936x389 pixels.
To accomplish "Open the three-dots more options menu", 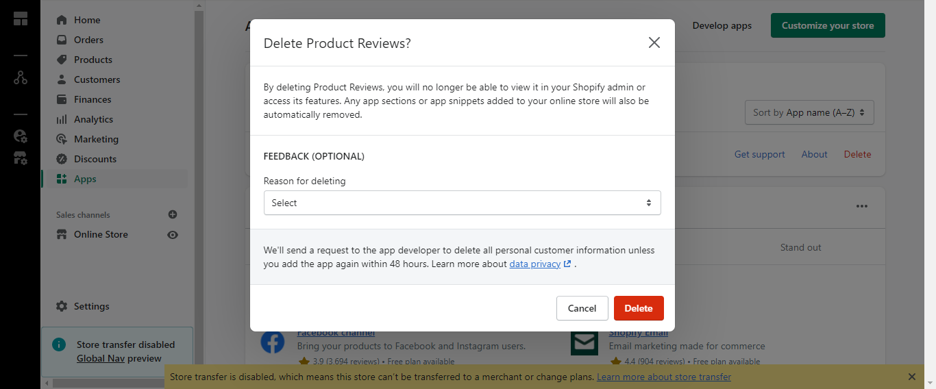I will 862,206.
